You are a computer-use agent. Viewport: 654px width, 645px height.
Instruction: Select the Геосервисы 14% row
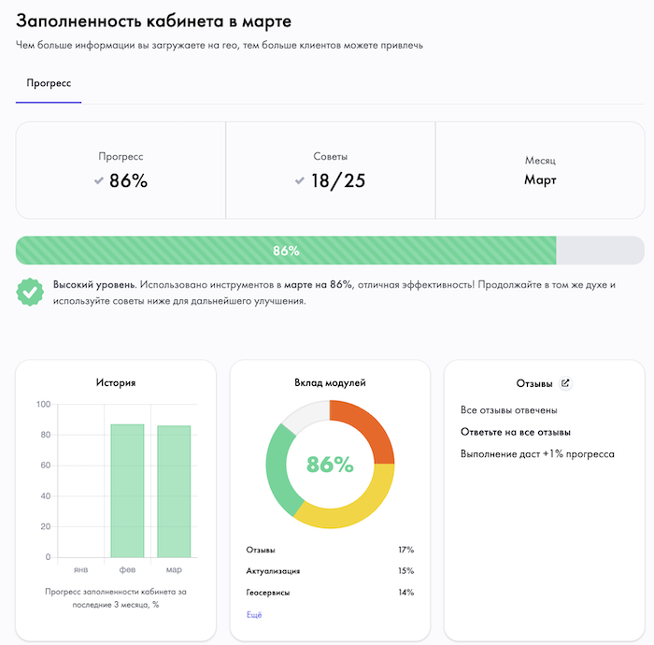[x=330, y=593]
